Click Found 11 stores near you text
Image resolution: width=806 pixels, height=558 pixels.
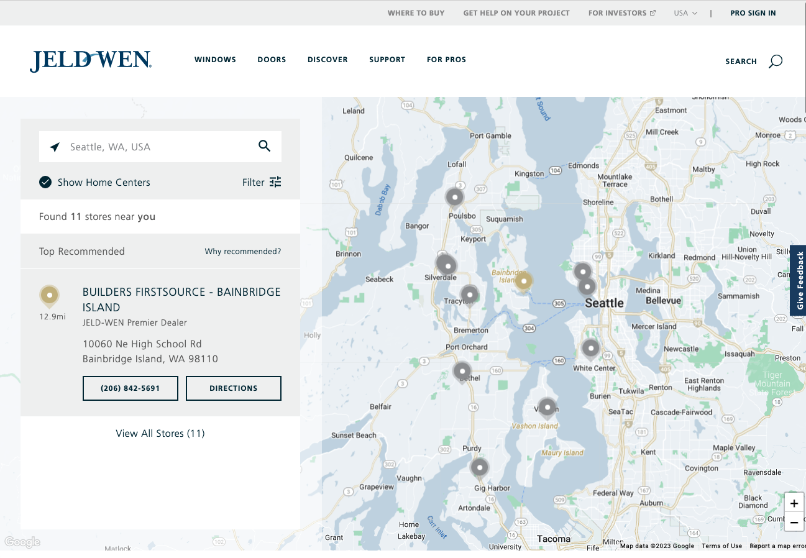point(98,217)
